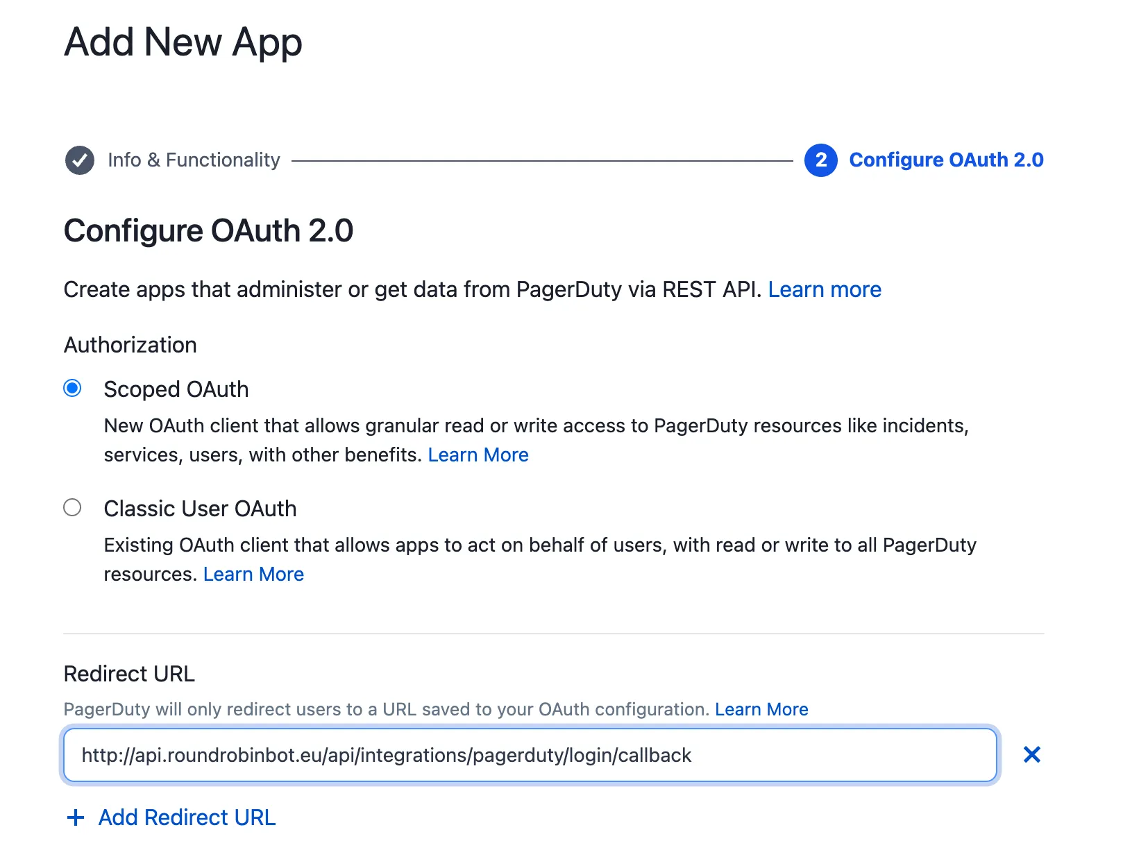Click the step 2 circle badge

click(x=821, y=160)
